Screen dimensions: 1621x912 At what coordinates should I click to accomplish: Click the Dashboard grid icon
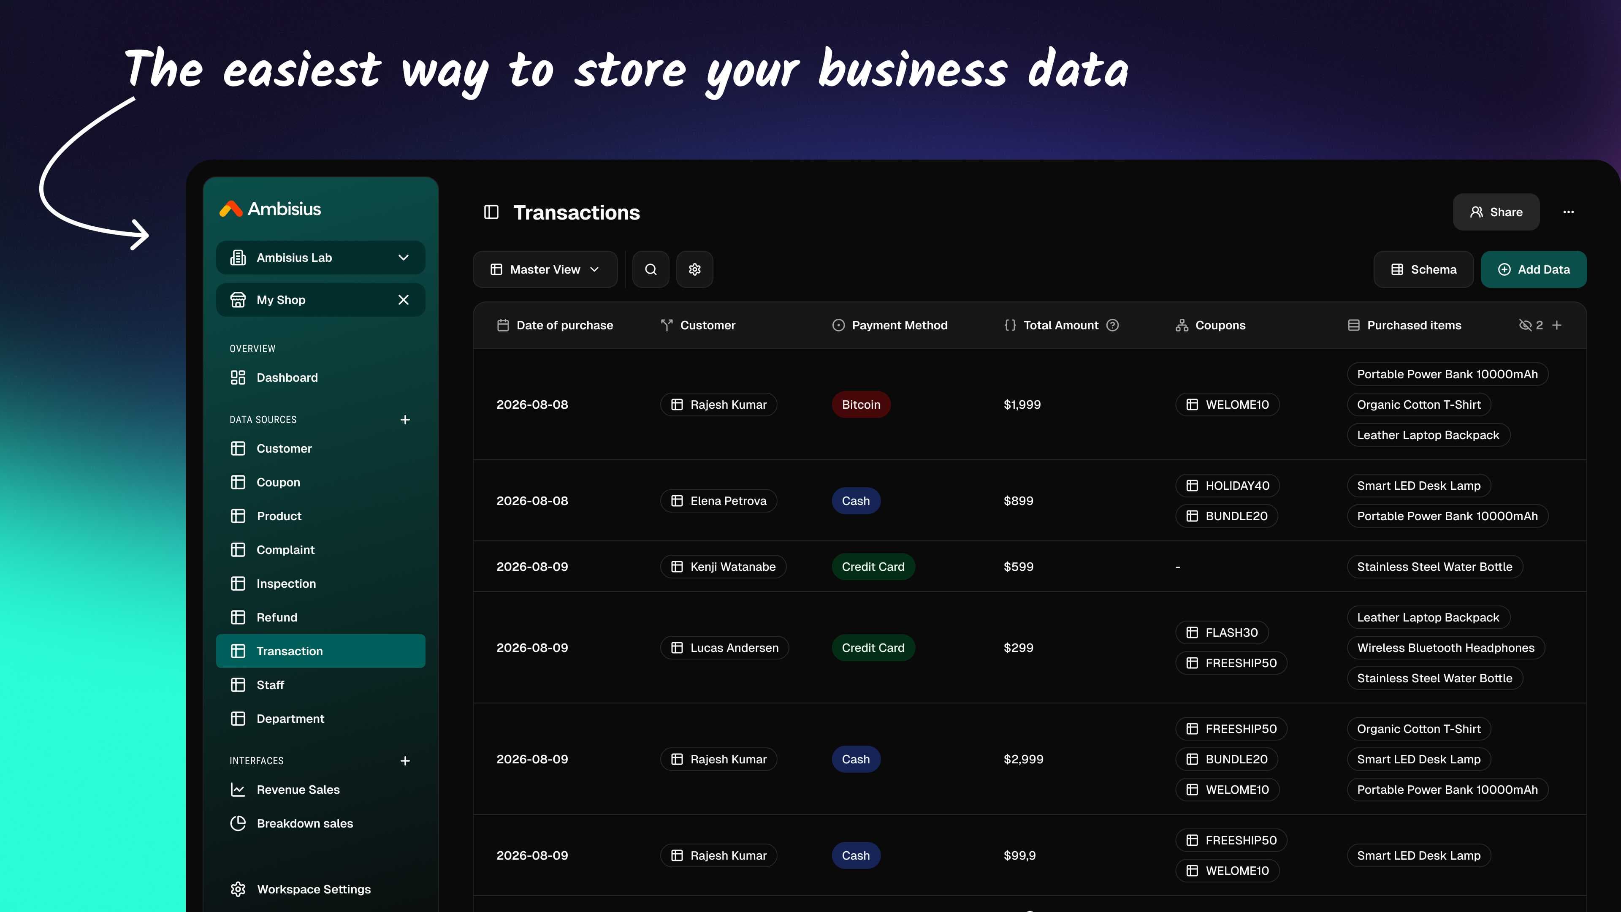(x=238, y=377)
